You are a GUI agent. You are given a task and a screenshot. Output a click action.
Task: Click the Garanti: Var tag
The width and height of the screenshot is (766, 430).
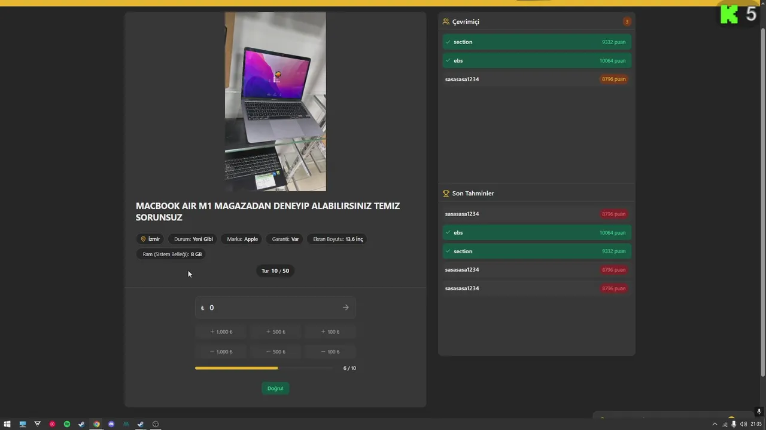pyautogui.click(x=285, y=239)
